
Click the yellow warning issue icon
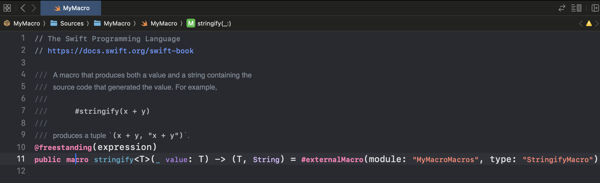pyautogui.click(x=589, y=23)
